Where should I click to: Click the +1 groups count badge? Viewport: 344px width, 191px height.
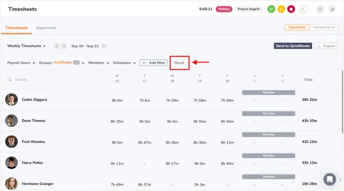(x=76, y=63)
